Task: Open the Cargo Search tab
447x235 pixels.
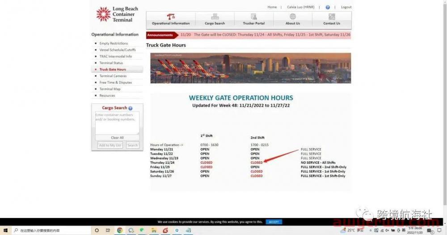Action: 215,20
